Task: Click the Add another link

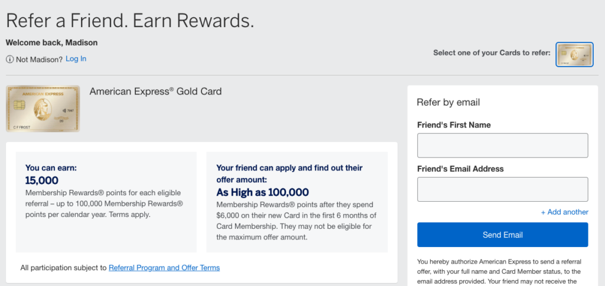Action: point(564,212)
